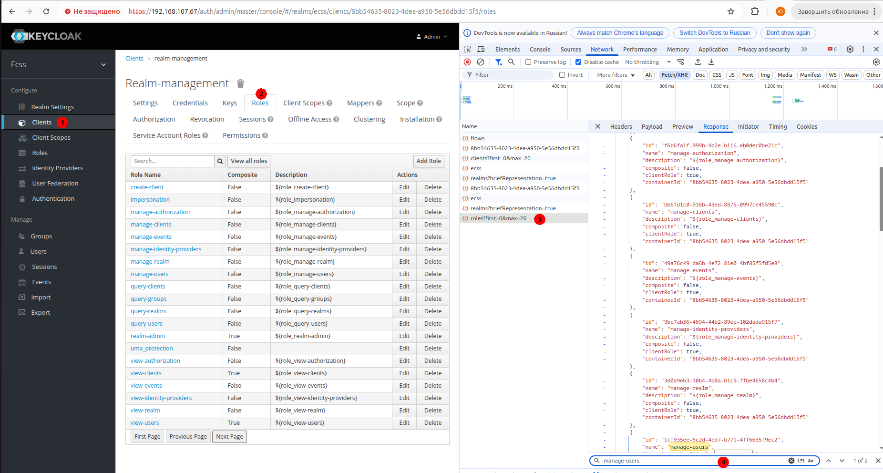The height and width of the screenshot is (473, 883).
Task: Click the Add Role button
Action: [428, 161]
